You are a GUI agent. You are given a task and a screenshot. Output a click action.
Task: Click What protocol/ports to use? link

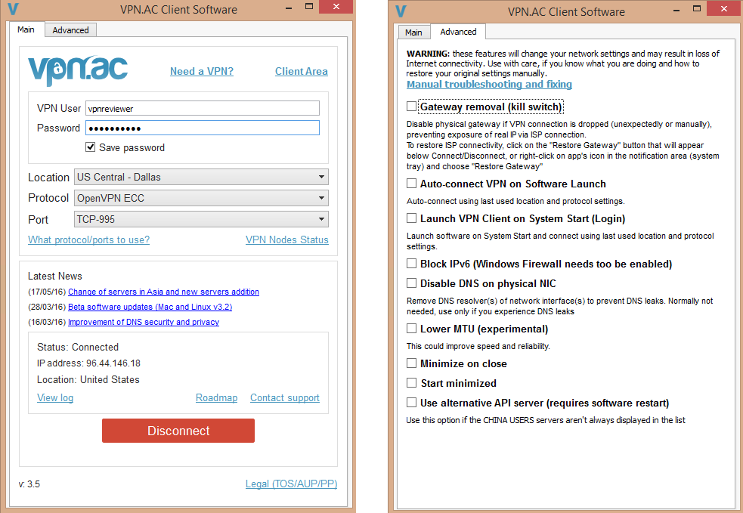[x=88, y=240]
